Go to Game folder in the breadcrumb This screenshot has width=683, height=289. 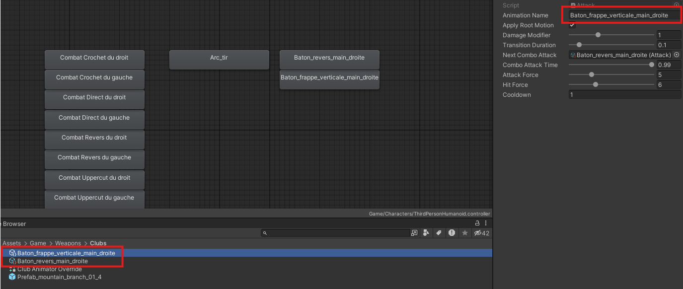click(38, 243)
